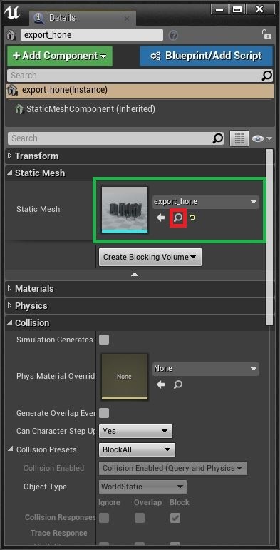The image size is (280, 550).
Task: Open the WorldStatic Object Type dropdown
Action: pos(142,487)
